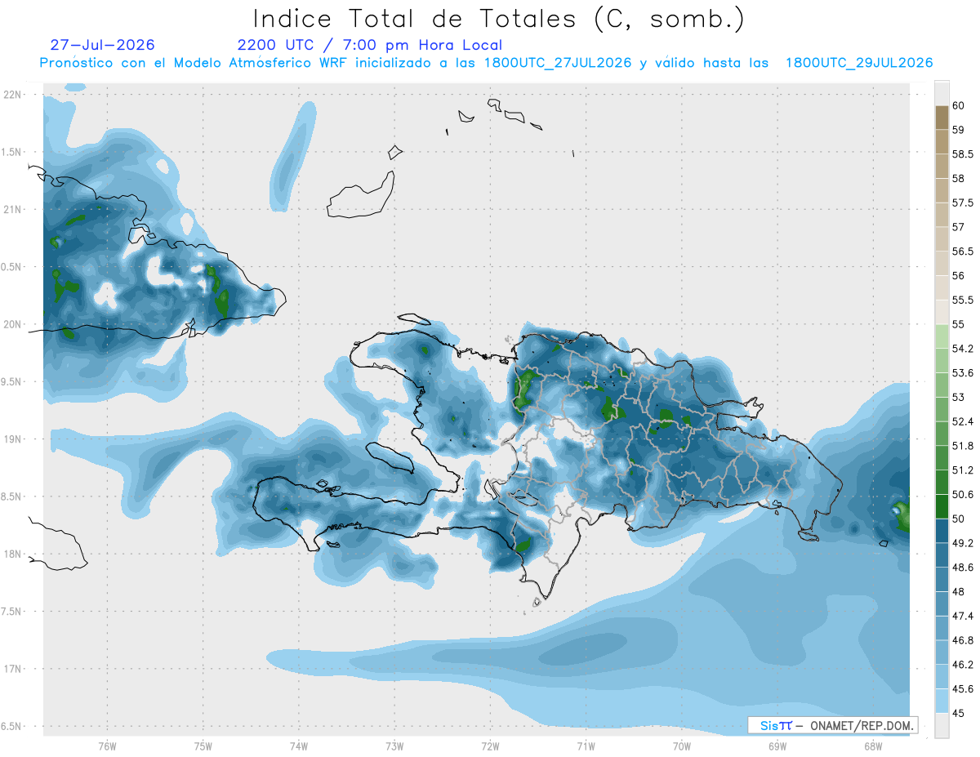Click the '9.5N' latitude tick label
The image size is (980, 757).
[12, 382]
